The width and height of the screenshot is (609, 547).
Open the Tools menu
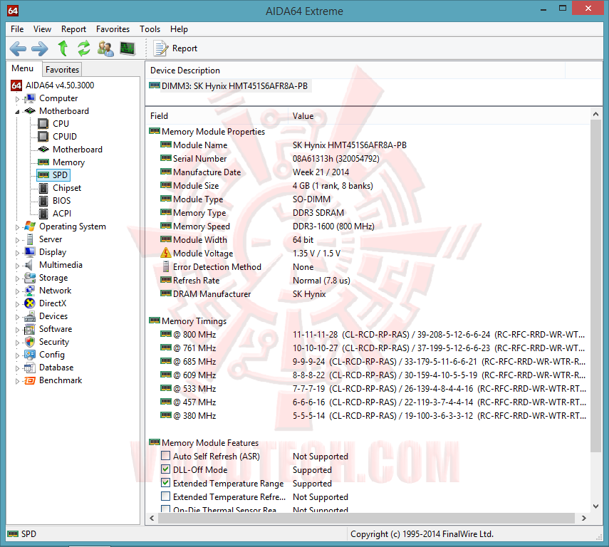coord(150,29)
